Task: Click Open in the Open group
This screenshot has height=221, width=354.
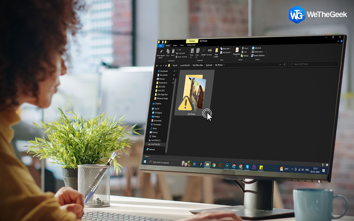Action: [245, 48]
